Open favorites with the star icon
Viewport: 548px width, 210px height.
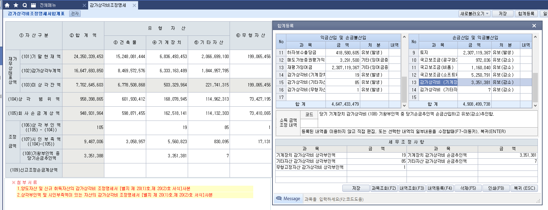tap(16, 5)
